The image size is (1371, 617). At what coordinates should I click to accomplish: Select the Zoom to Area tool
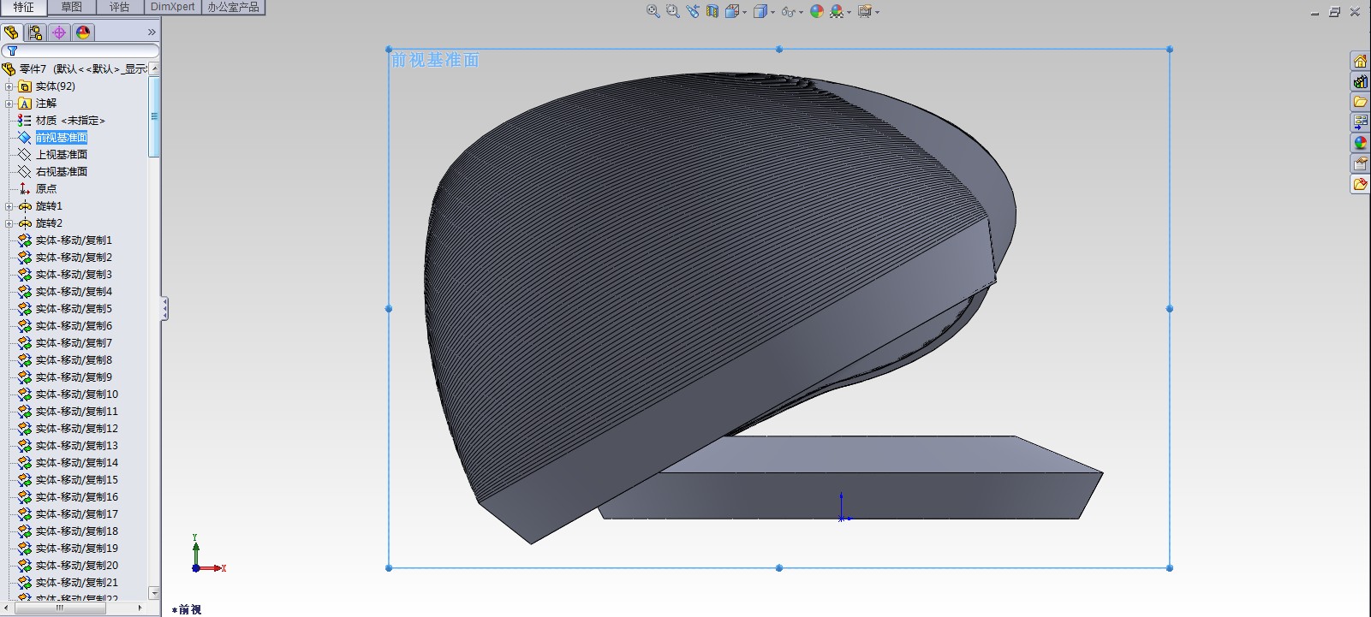click(673, 11)
